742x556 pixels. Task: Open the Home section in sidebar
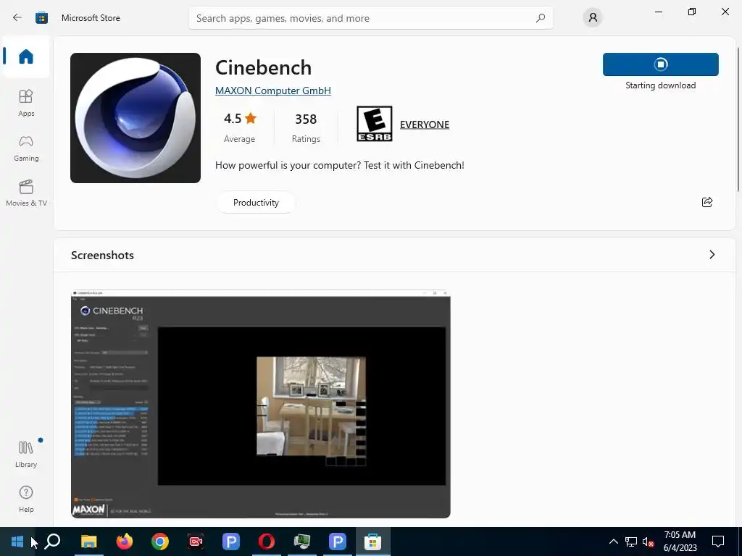click(26, 56)
